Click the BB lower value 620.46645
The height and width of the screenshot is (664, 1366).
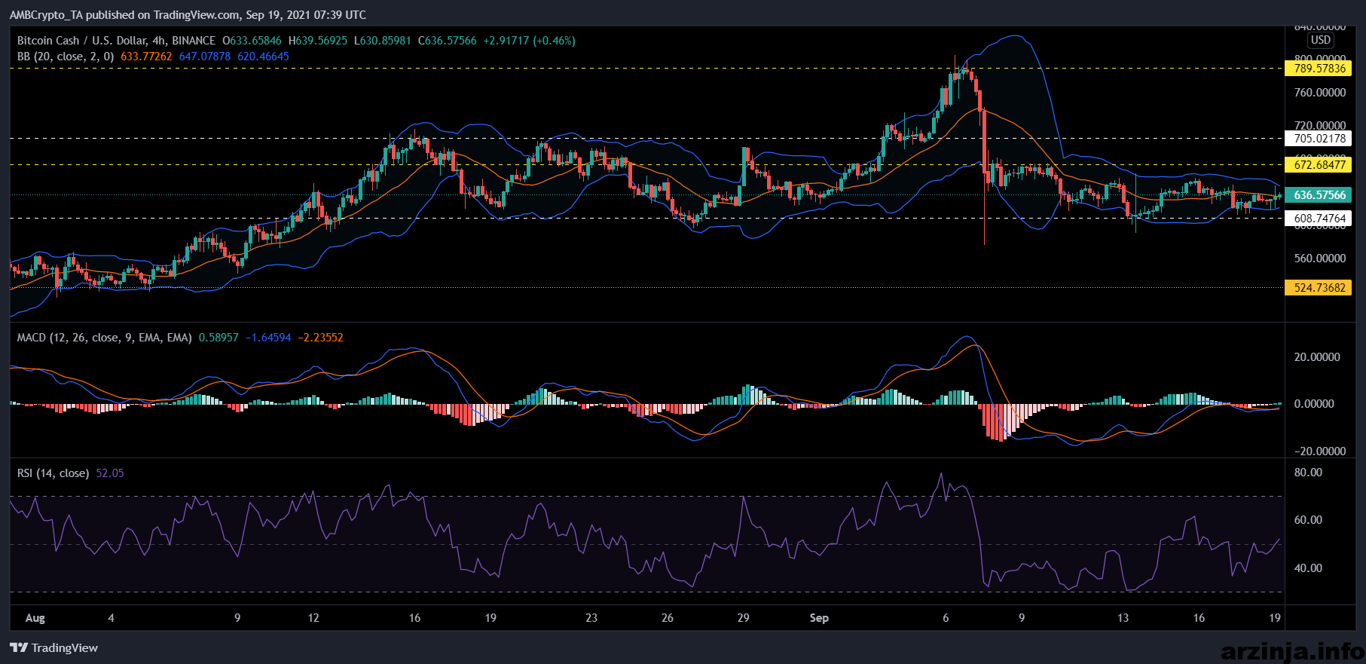263,57
